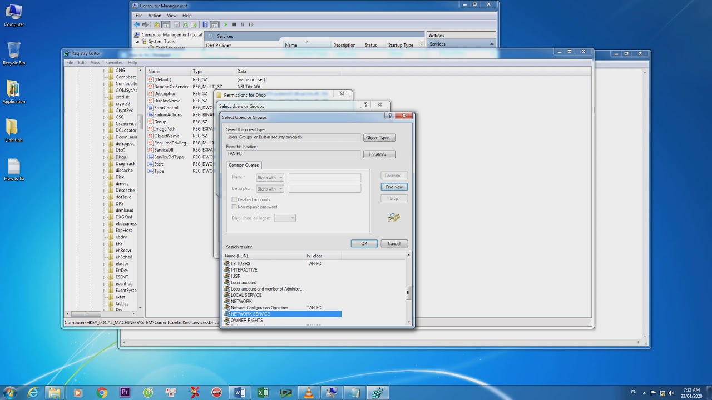Open How to fix file on desktop

click(x=14, y=169)
